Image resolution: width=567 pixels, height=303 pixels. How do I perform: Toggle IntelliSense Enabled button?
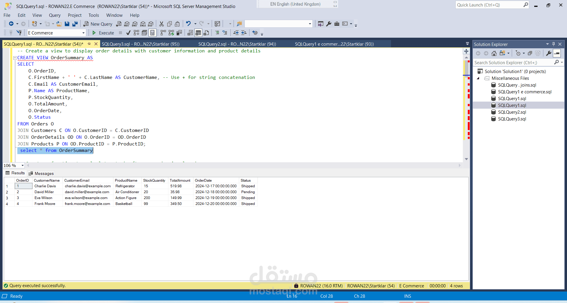click(x=152, y=33)
